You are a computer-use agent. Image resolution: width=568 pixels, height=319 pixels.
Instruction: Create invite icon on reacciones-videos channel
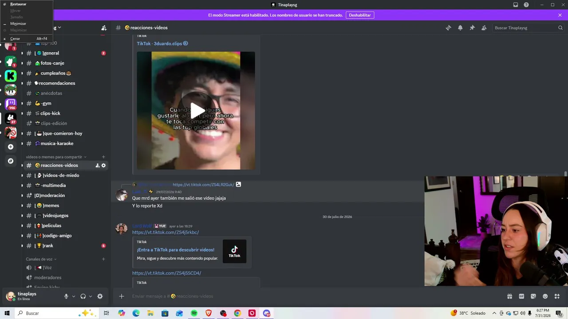pyautogui.click(x=97, y=165)
